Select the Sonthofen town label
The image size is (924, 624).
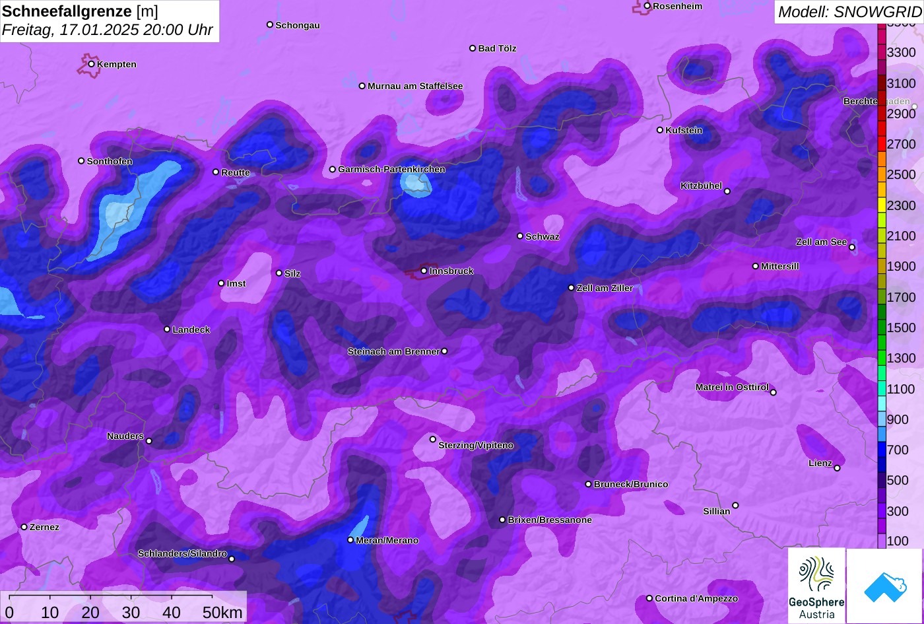[x=110, y=161]
